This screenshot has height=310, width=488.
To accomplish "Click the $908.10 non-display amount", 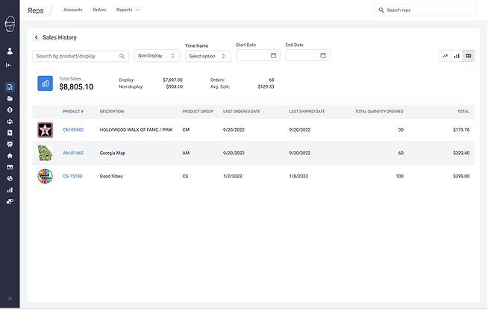I will click(x=175, y=86).
